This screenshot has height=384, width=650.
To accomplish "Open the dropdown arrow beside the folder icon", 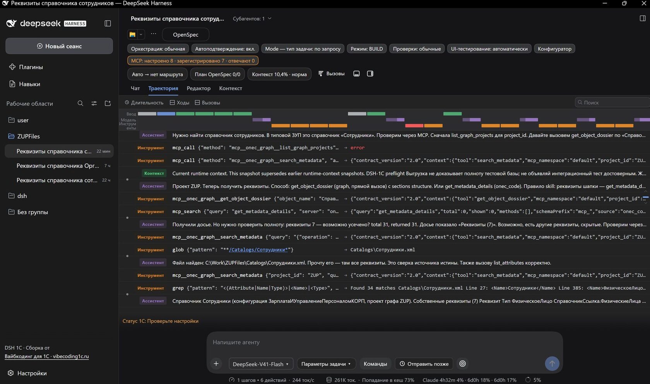I will coord(141,34).
